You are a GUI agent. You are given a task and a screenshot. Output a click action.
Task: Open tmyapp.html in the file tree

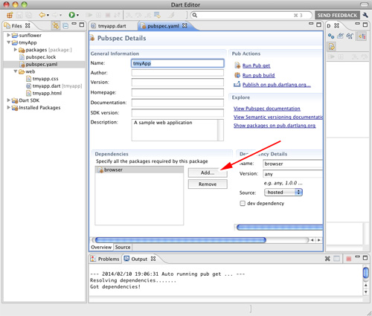(x=47, y=93)
